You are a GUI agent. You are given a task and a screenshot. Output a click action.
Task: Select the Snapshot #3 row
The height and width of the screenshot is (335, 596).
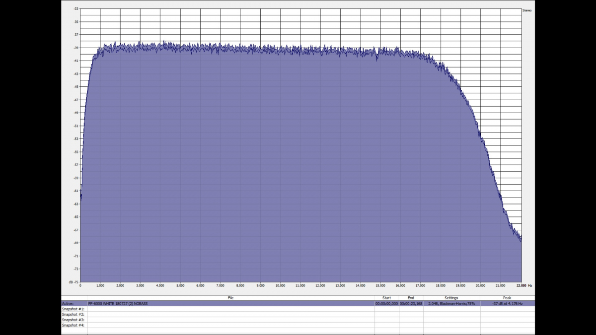pos(298,320)
